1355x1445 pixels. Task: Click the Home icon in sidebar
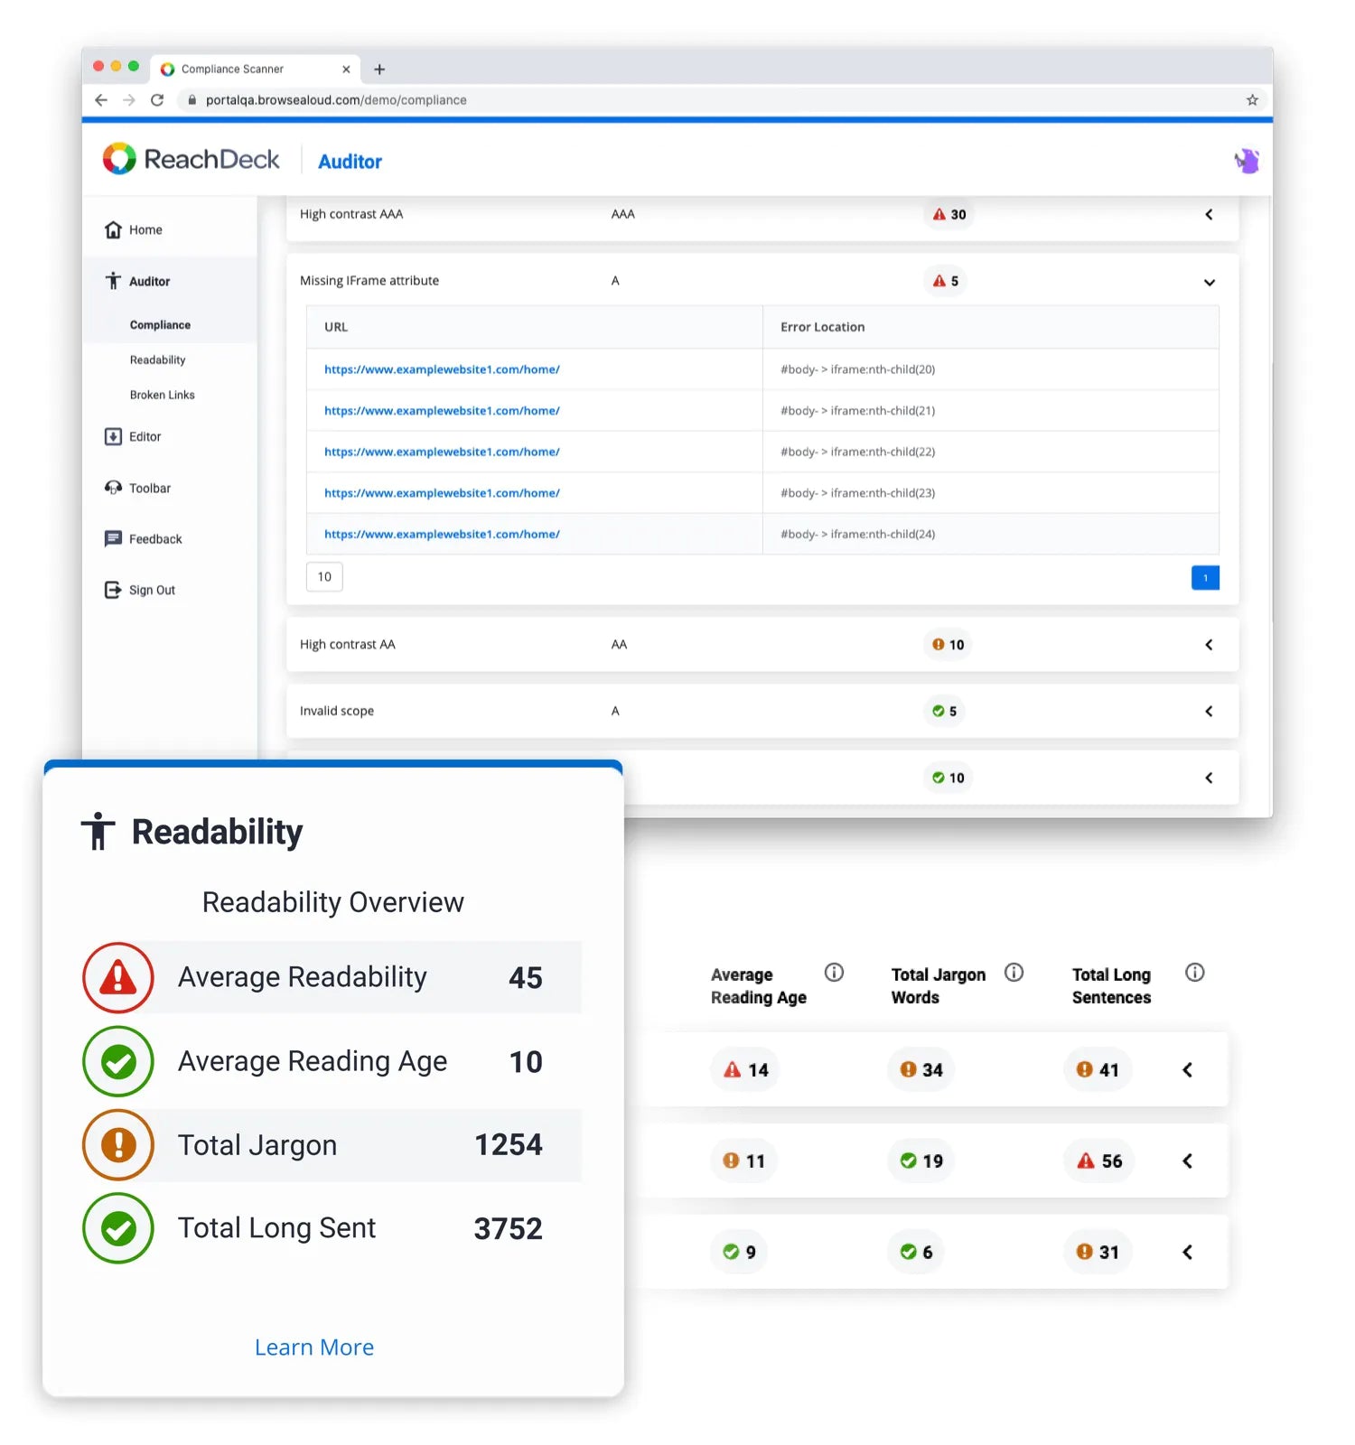coord(113,230)
